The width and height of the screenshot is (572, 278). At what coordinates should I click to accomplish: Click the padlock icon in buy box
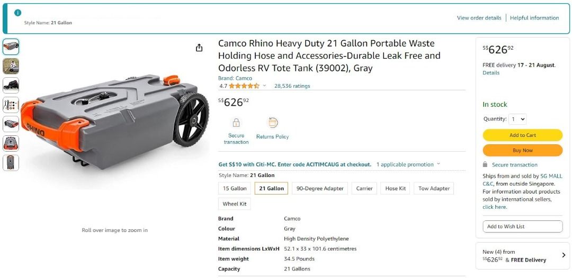[485, 165]
